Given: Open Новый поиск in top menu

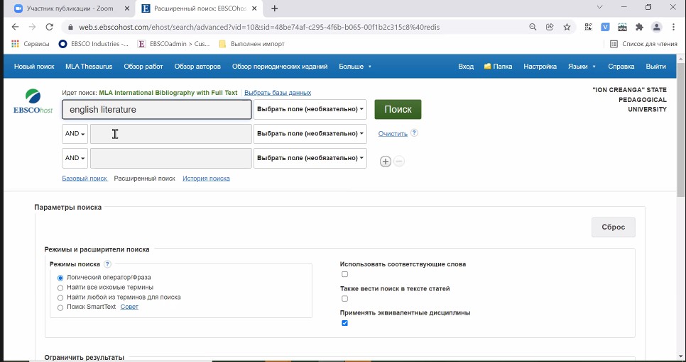Looking at the screenshot, I should tap(34, 67).
